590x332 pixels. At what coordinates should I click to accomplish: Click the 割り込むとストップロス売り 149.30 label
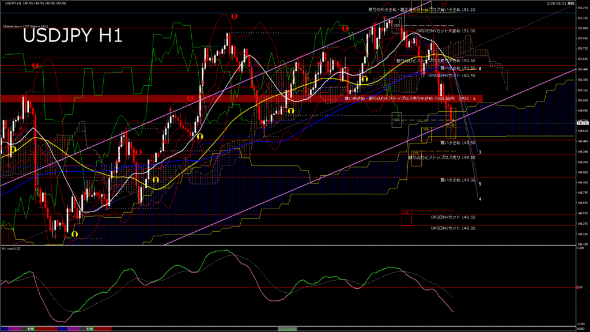pos(441,157)
